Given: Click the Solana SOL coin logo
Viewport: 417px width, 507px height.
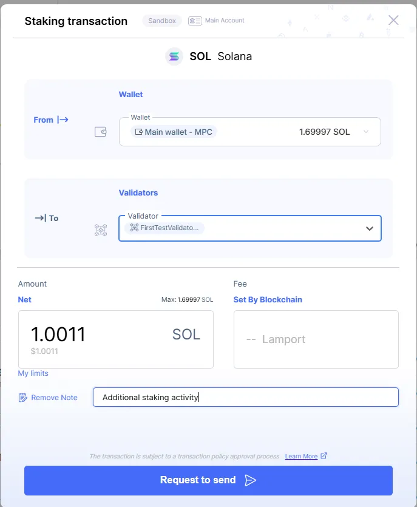Looking at the screenshot, I should tap(174, 56).
